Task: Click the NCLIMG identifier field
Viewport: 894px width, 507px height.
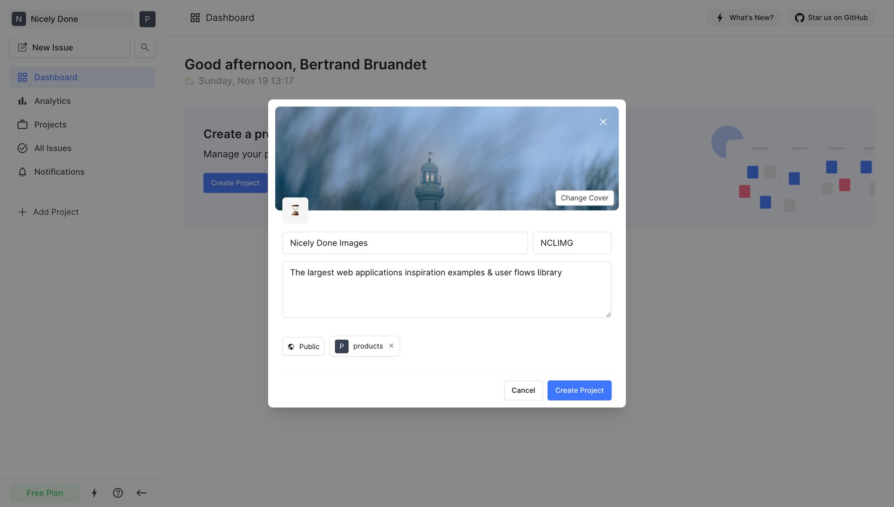Action: coord(572,243)
